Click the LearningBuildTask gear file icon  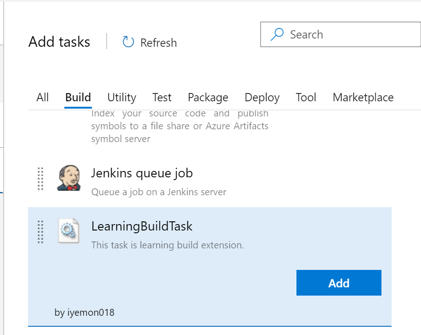coord(69,231)
